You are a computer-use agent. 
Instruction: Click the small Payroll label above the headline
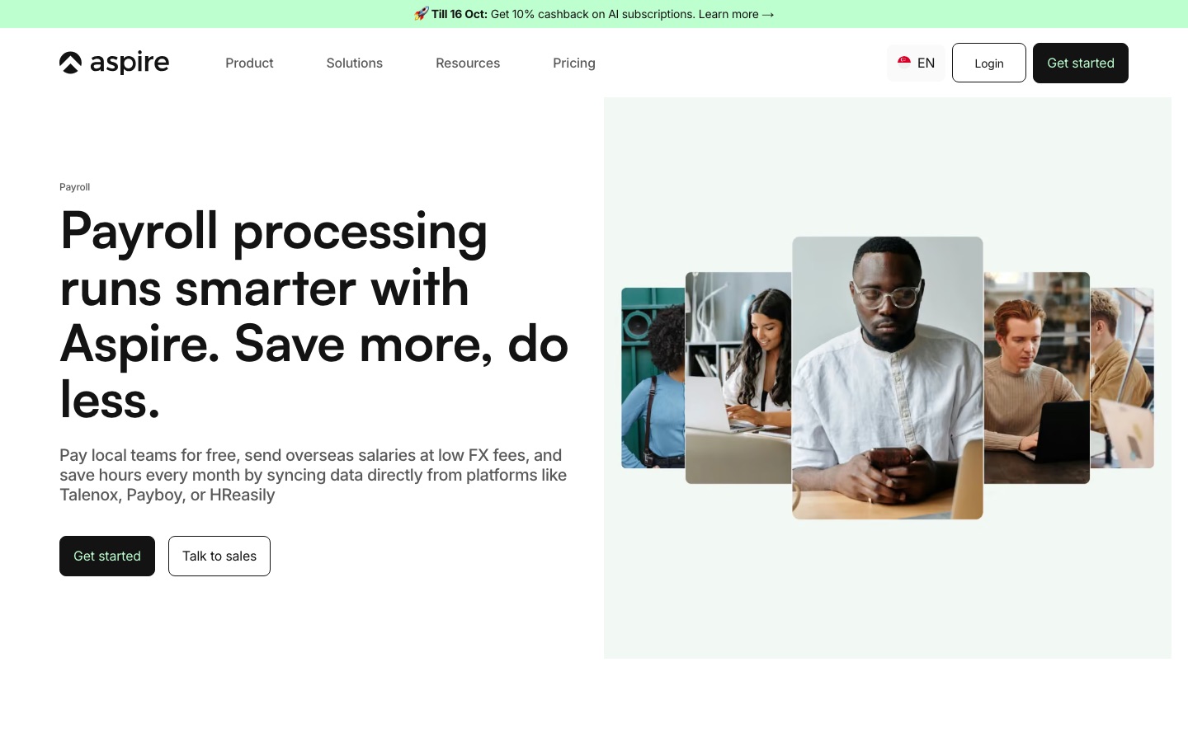(74, 187)
